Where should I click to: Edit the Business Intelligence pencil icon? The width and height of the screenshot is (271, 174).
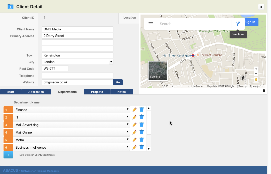pyautogui.click(x=134, y=147)
